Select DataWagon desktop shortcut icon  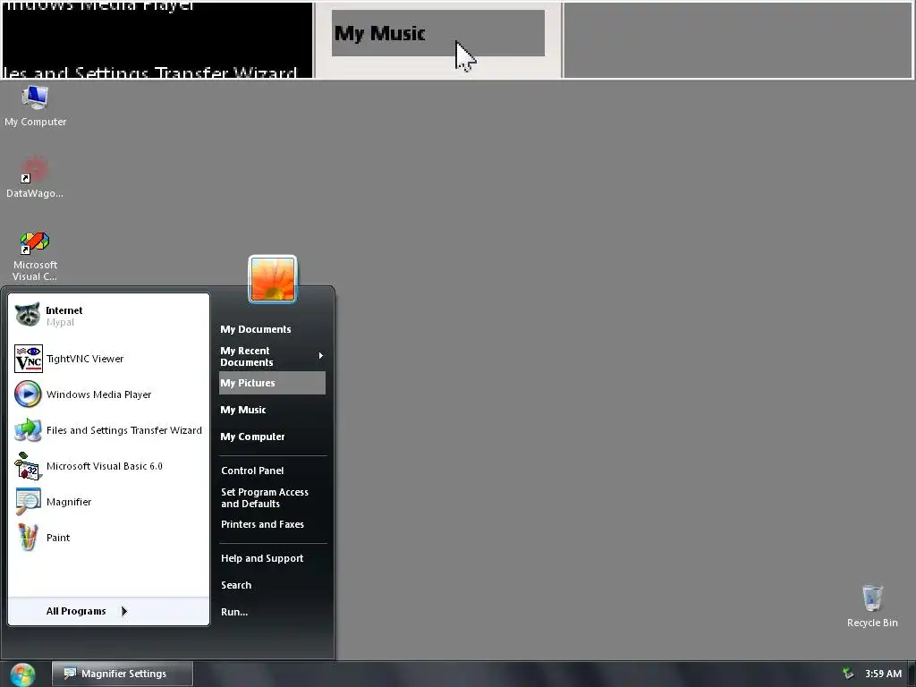pyautogui.click(x=35, y=169)
